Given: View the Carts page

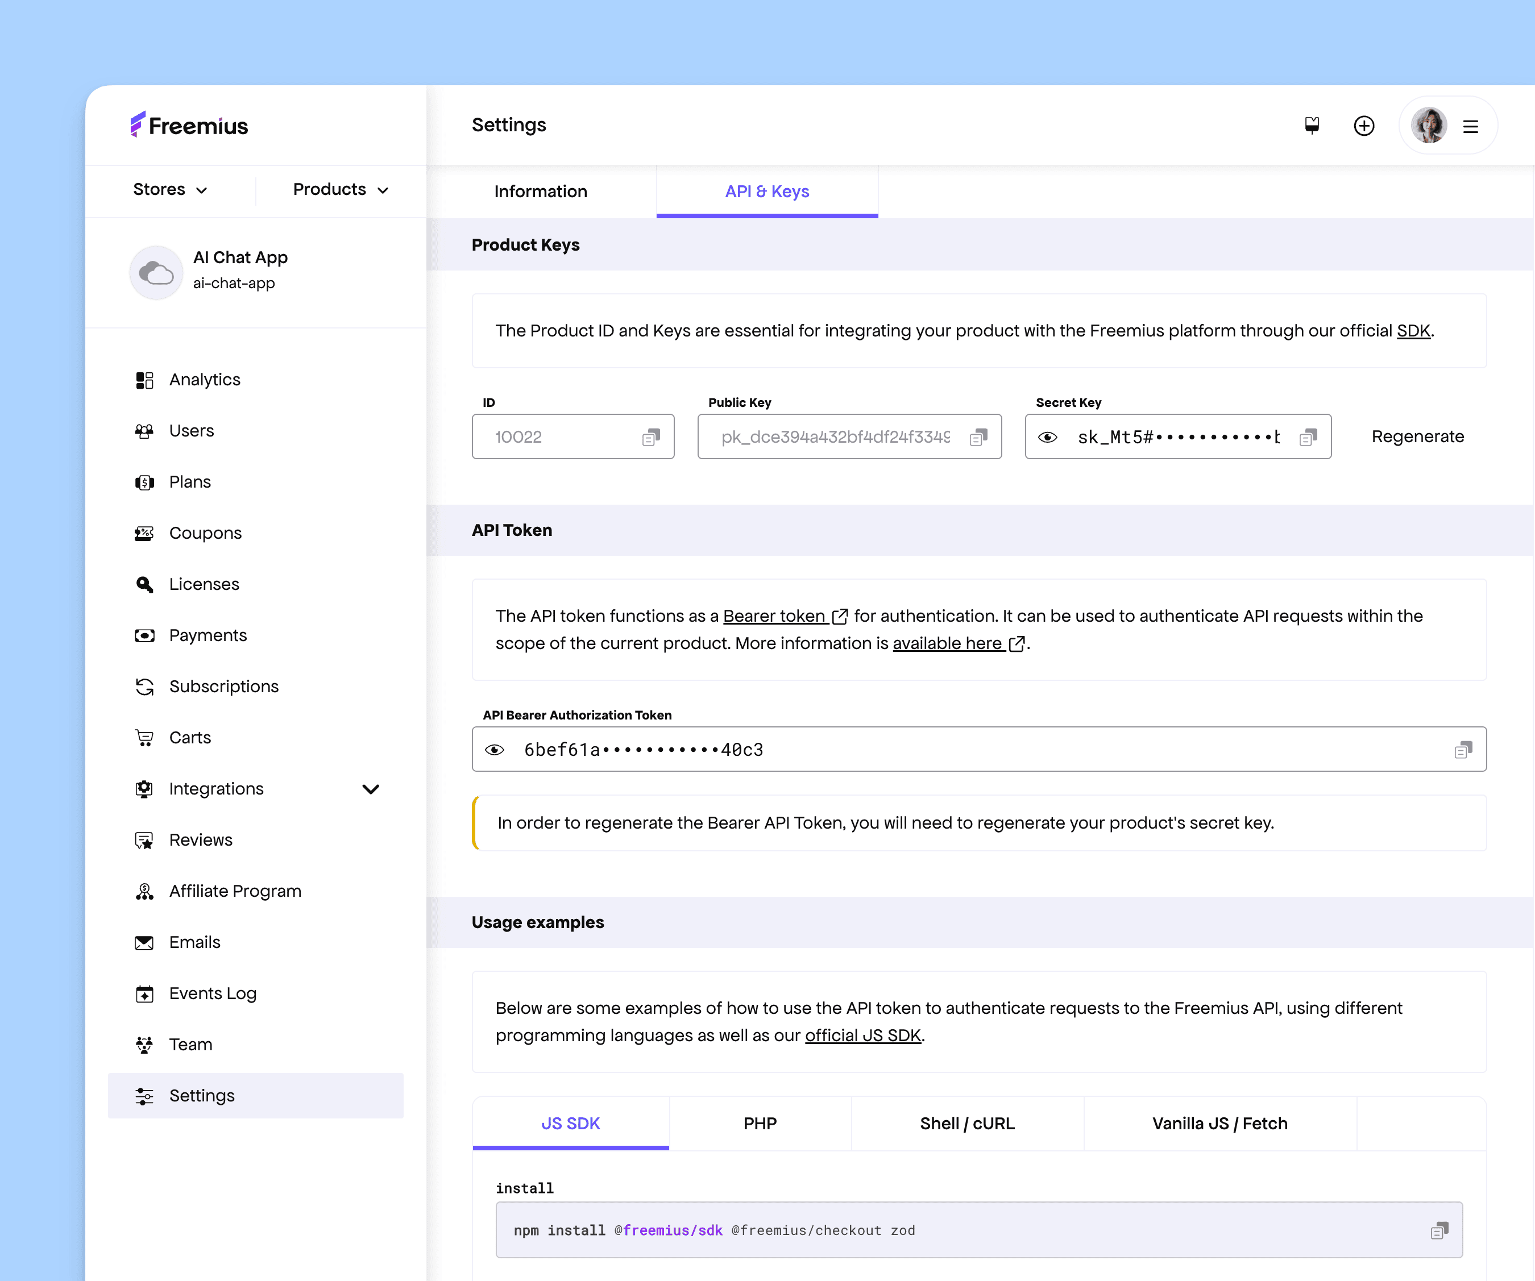Looking at the screenshot, I should pyautogui.click(x=256, y=738).
